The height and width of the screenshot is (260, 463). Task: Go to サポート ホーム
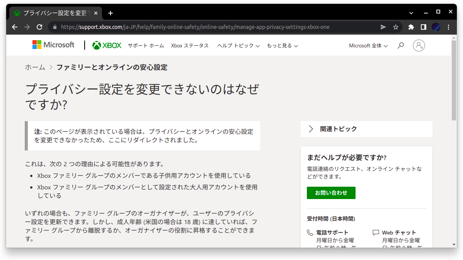146,45
